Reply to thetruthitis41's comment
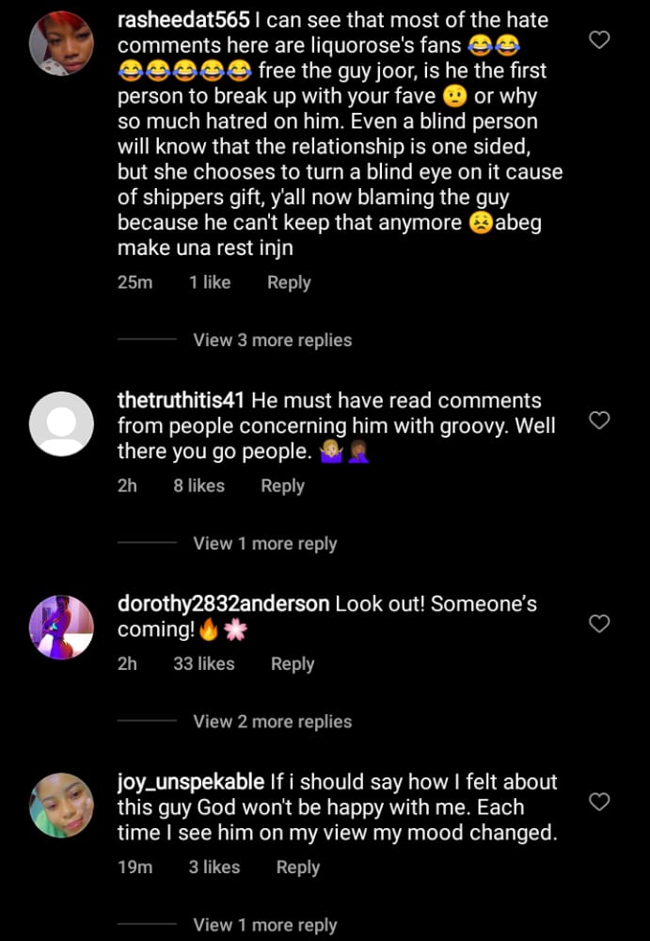Viewport: 650px width, 941px height. pyautogui.click(x=282, y=486)
